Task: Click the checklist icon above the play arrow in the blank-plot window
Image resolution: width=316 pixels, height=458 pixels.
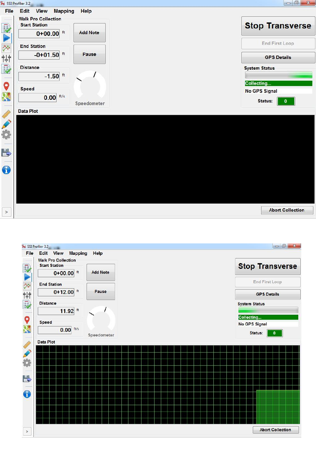Action: [6, 28]
